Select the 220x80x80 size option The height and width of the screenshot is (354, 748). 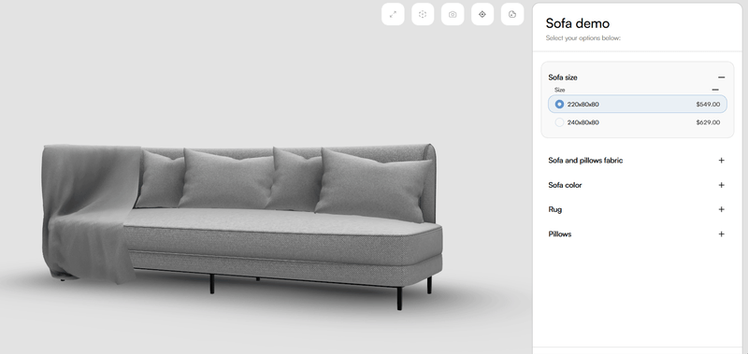click(x=638, y=104)
